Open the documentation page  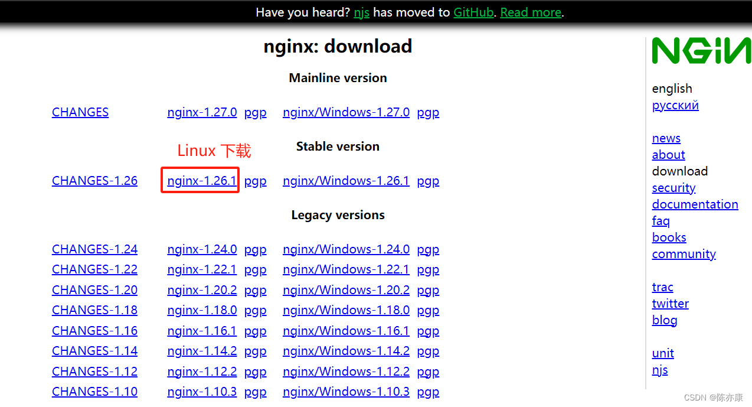[x=695, y=204]
